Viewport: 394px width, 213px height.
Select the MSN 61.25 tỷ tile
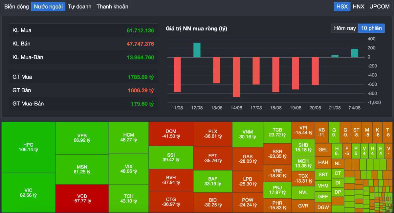[82, 169]
